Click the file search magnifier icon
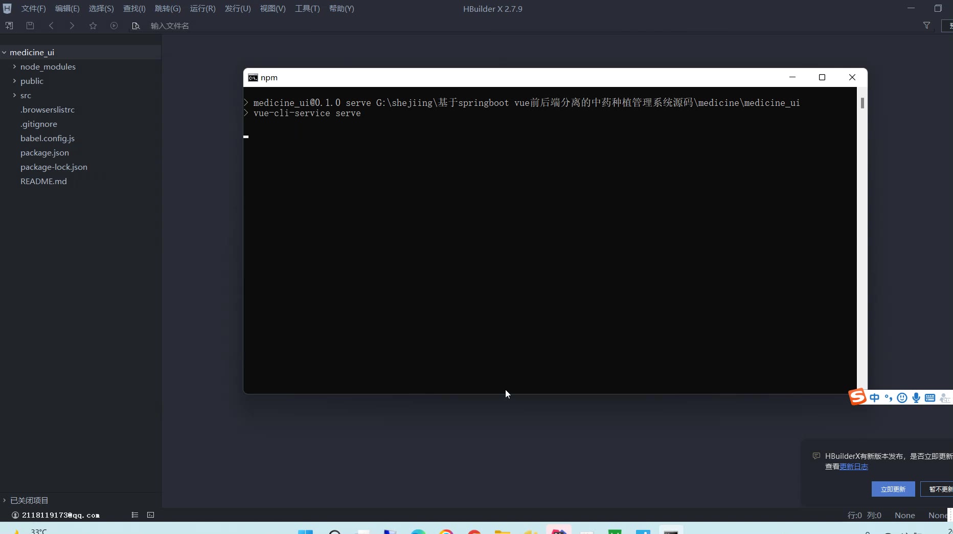Screen dimensions: 953x534 point(135,26)
